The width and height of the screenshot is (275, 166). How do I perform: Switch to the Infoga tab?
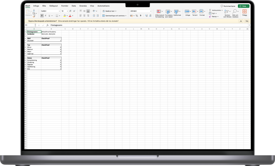(x=36, y=6)
